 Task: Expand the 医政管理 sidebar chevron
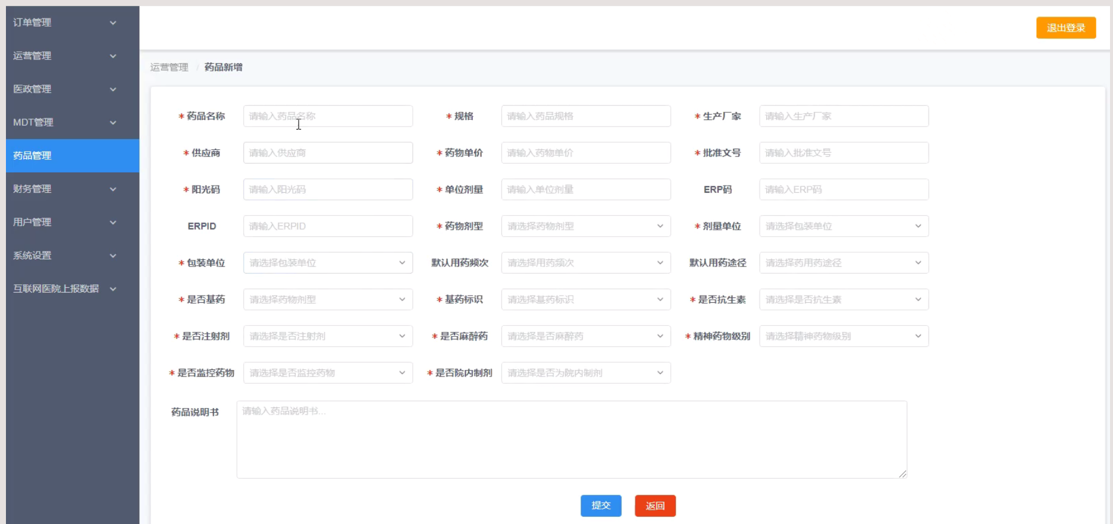(x=113, y=89)
